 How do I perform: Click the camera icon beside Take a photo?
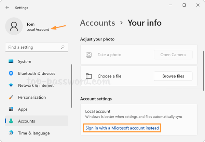point(89,55)
